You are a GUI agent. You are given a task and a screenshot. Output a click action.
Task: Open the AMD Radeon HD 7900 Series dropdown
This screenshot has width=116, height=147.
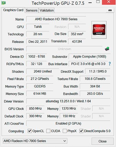[x=35, y=141]
